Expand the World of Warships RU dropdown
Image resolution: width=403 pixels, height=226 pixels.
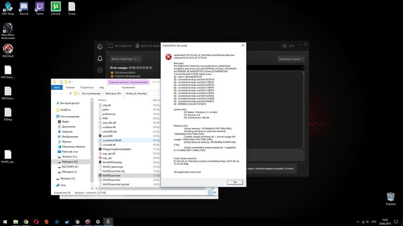tap(125, 59)
